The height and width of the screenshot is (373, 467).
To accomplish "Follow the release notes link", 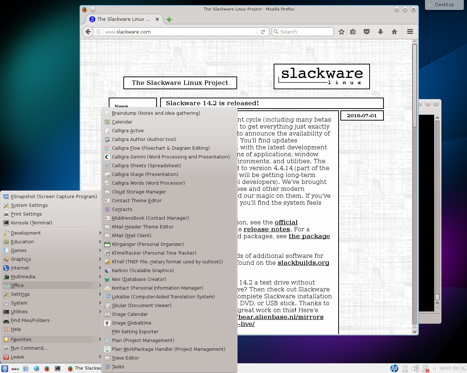I will point(267,229).
